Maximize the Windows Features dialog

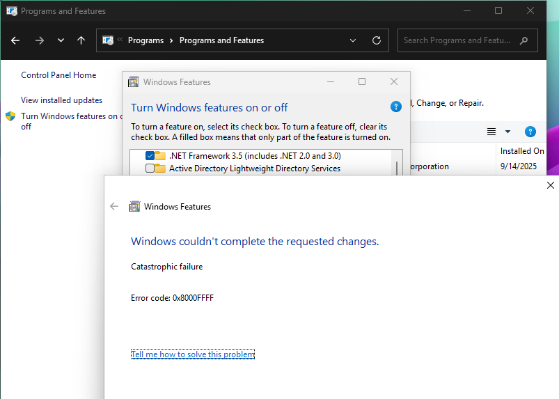(362, 81)
